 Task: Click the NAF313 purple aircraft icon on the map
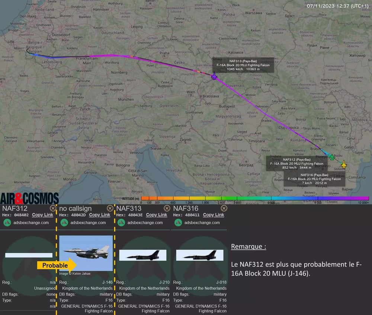point(214,76)
